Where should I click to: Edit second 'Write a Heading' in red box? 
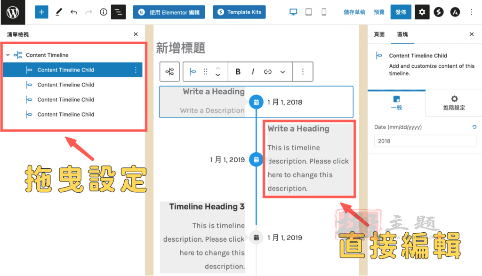298,129
